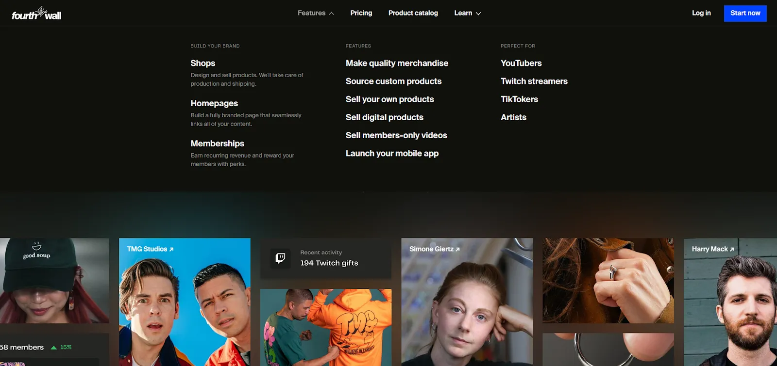The image size is (777, 366).
Task: Click green up-arrow growth indicator
Action: [x=54, y=348]
